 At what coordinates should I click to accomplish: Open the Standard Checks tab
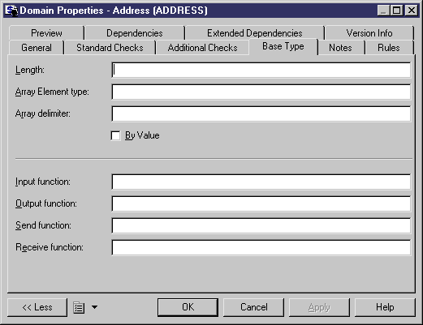[110, 48]
